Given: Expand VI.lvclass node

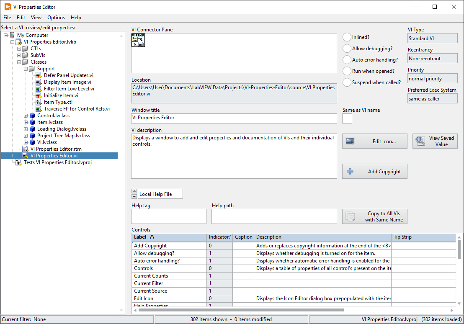Looking at the screenshot, I should click(26, 142).
